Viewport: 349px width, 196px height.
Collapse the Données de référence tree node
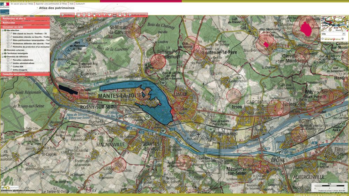(2, 57)
